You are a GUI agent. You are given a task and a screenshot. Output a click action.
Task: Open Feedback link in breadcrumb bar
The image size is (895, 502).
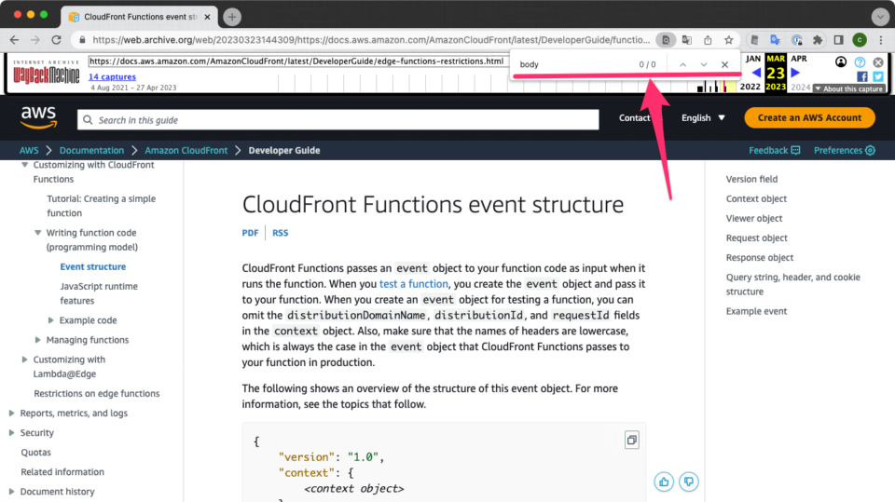click(775, 150)
